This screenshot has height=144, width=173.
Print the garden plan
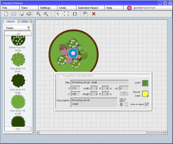coord(29,14)
